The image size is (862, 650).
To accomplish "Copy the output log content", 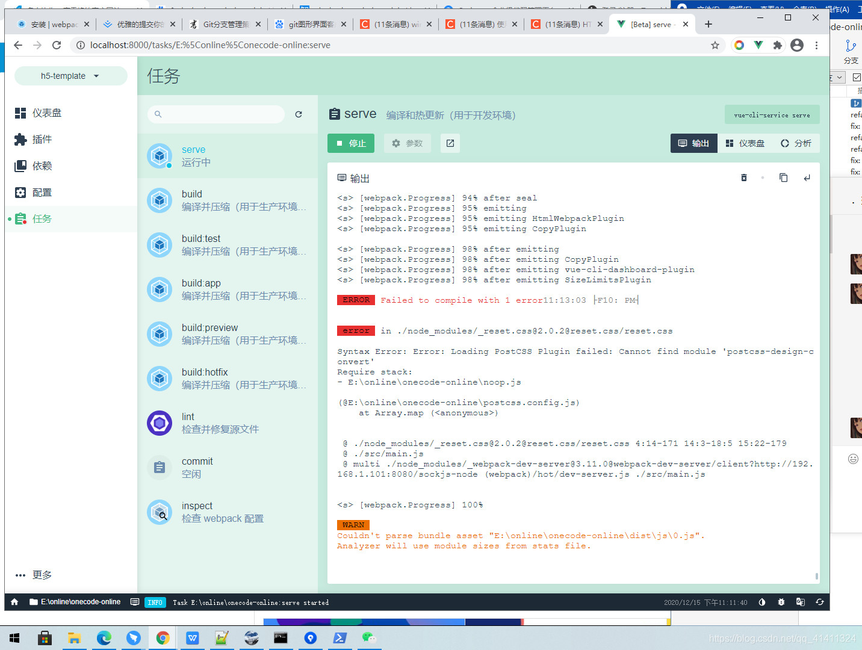I will click(x=783, y=178).
